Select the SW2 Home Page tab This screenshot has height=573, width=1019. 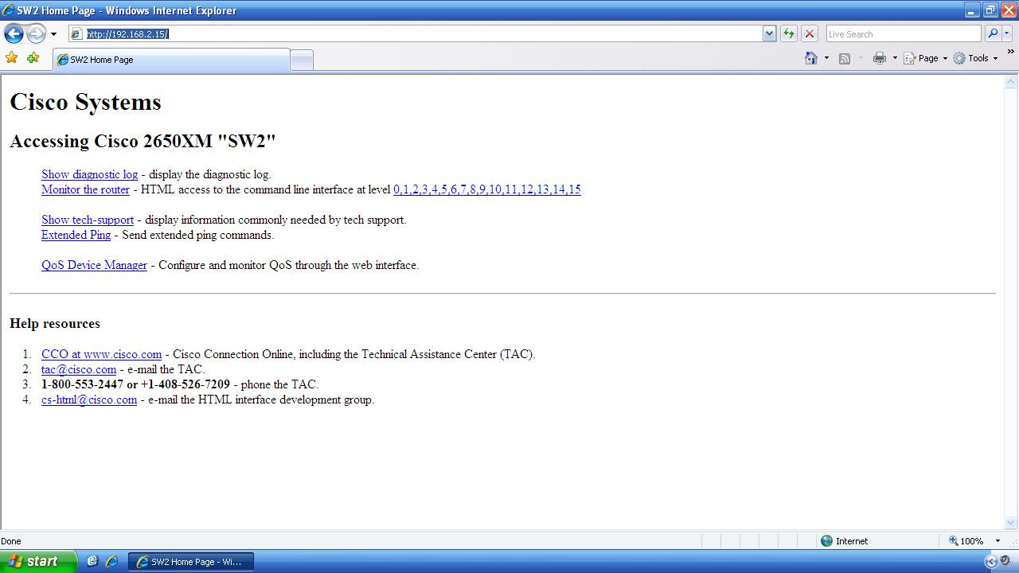click(x=171, y=60)
